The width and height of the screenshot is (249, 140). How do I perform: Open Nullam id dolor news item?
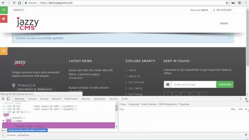(89, 87)
